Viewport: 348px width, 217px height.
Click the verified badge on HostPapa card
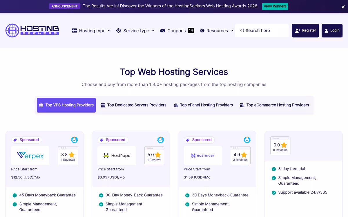[161, 140]
